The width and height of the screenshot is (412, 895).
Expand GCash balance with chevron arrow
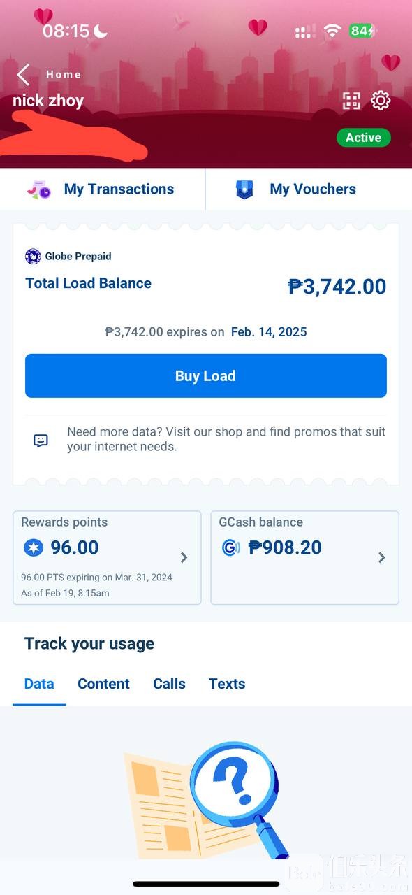pos(382,557)
